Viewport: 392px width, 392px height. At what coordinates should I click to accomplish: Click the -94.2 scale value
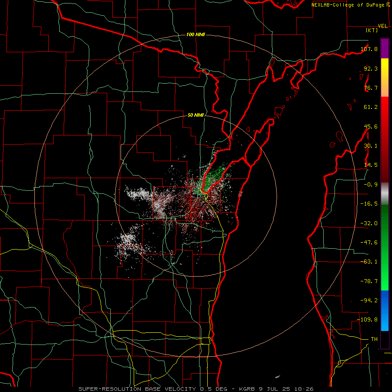point(369,301)
